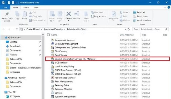
Task: Click the navigation pane scroll up arrow
Action: click(43, 34)
